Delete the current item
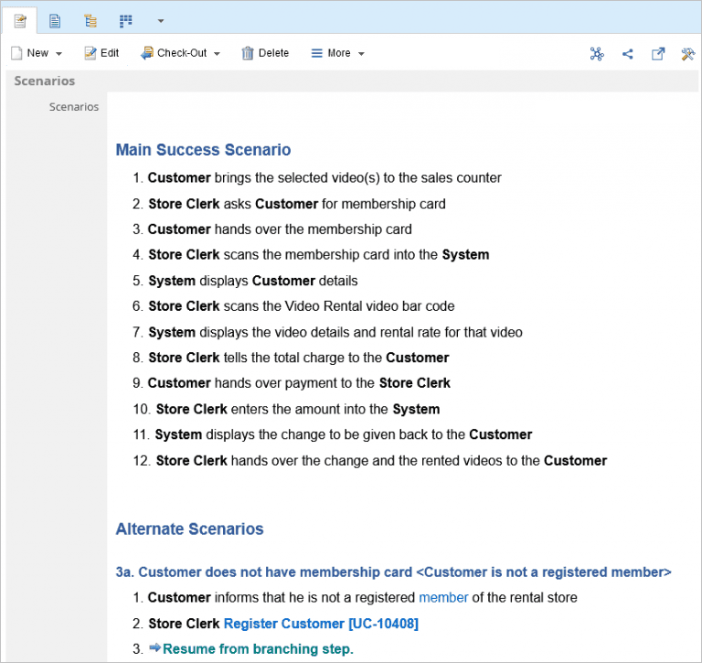702x663 pixels. pos(265,53)
